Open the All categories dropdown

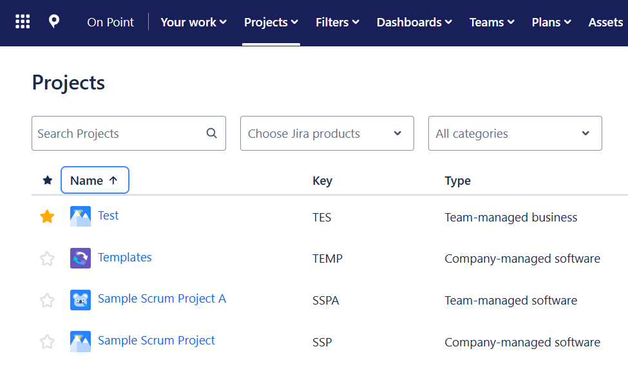[x=515, y=133]
